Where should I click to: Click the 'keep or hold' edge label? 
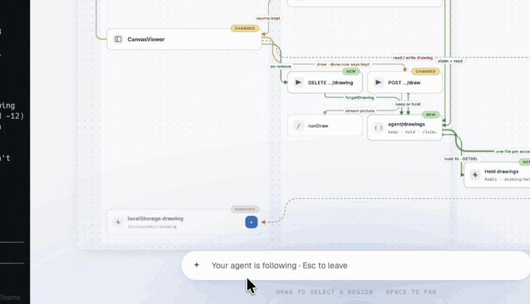tap(408, 104)
